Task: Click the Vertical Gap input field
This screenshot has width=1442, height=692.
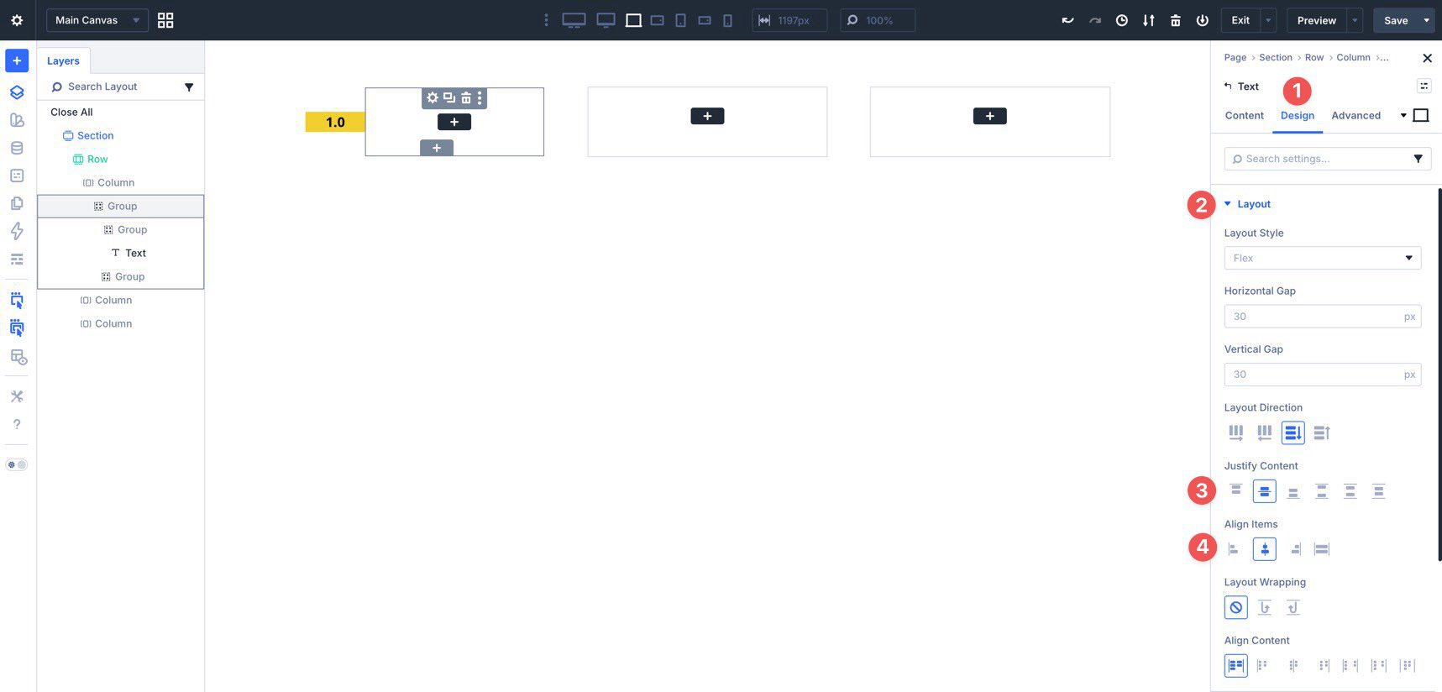Action: [1322, 375]
